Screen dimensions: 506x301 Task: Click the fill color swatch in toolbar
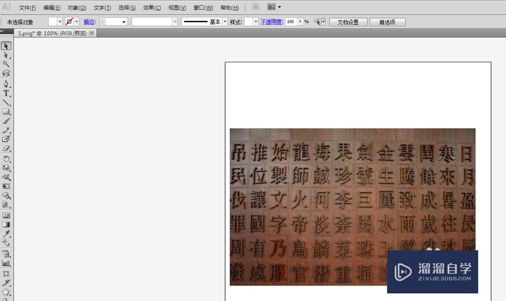click(54, 21)
